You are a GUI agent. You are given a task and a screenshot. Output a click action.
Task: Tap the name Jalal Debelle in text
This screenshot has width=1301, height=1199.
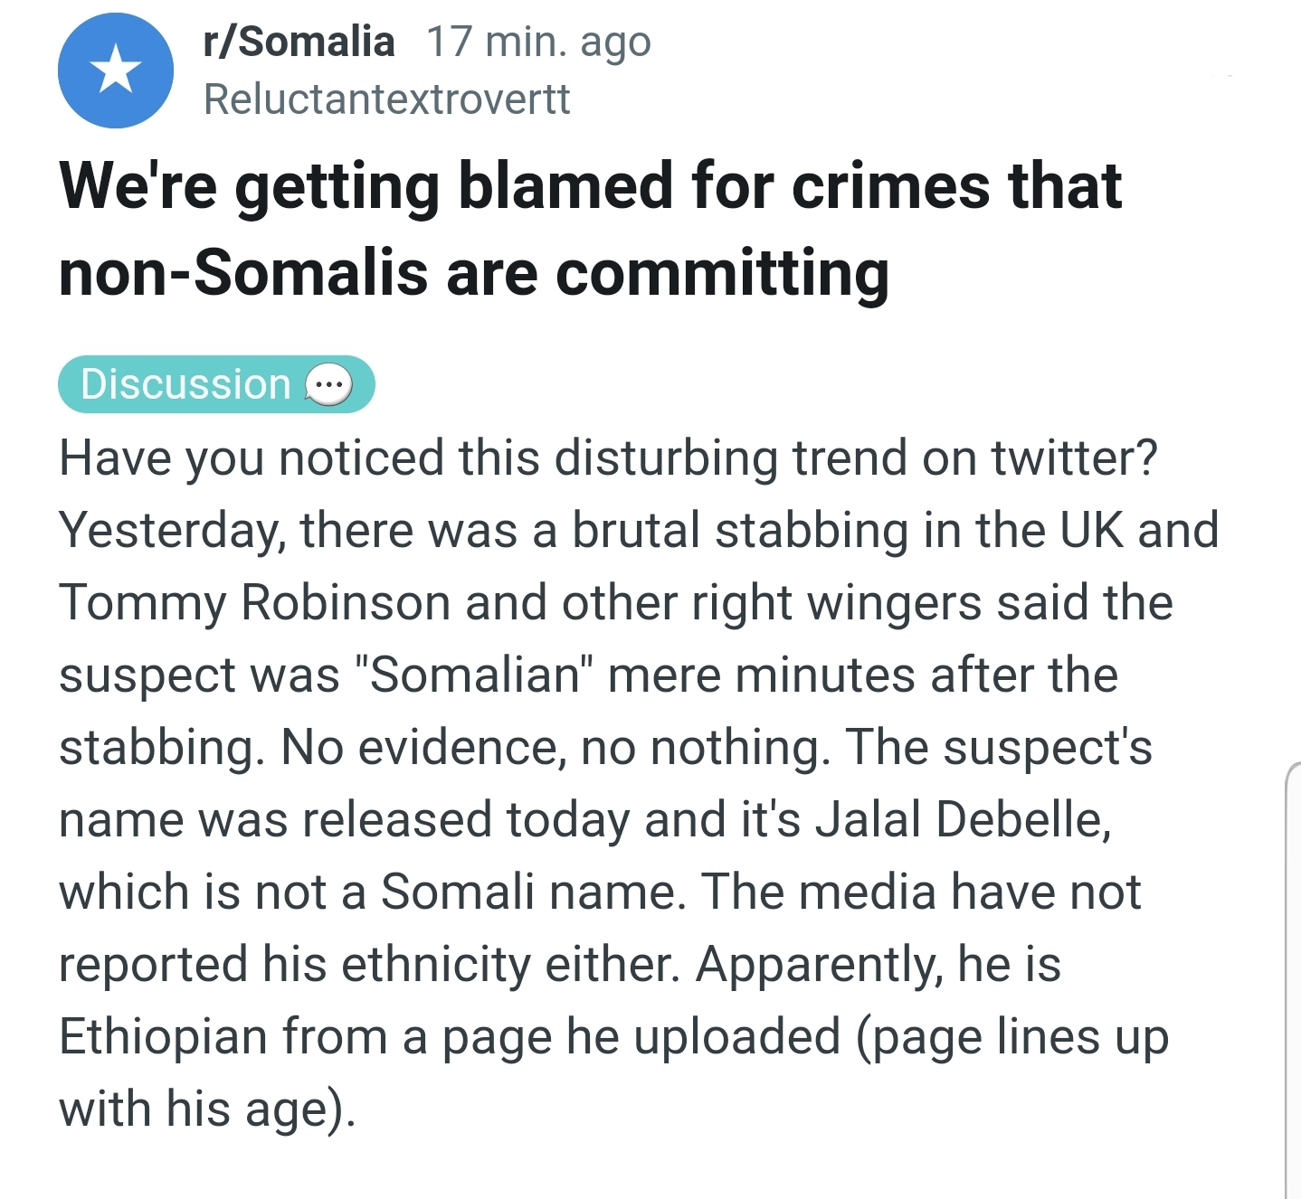(963, 819)
